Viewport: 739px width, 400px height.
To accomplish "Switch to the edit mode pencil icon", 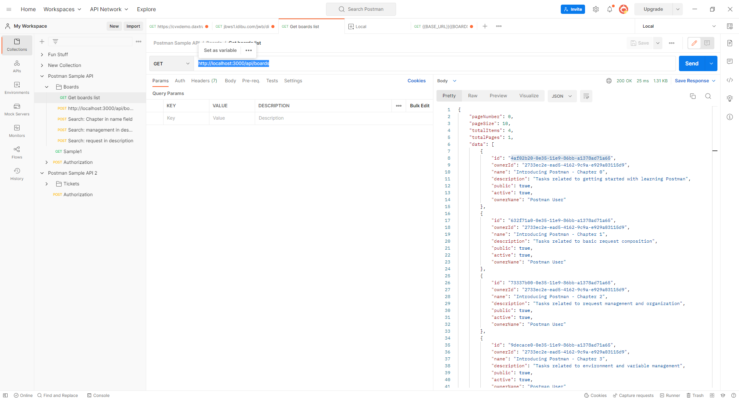I will tap(694, 43).
